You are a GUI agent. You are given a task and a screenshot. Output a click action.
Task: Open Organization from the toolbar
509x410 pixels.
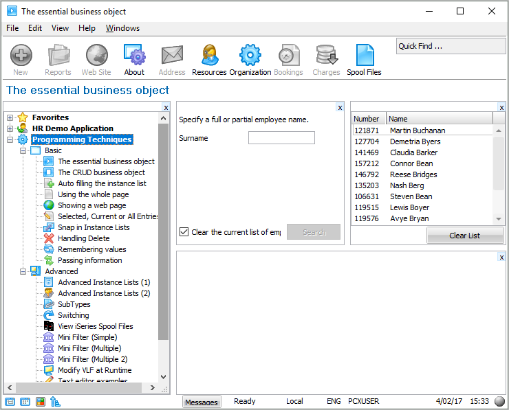pyautogui.click(x=250, y=59)
